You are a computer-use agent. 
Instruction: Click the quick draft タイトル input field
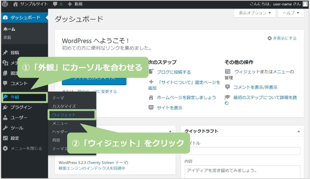point(242,151)
